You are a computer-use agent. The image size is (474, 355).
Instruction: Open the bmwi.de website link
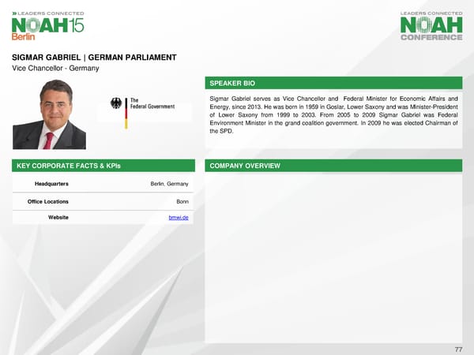click(x=178, y=217)
